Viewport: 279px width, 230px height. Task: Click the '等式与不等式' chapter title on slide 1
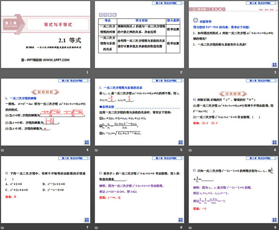click(58, 24)
